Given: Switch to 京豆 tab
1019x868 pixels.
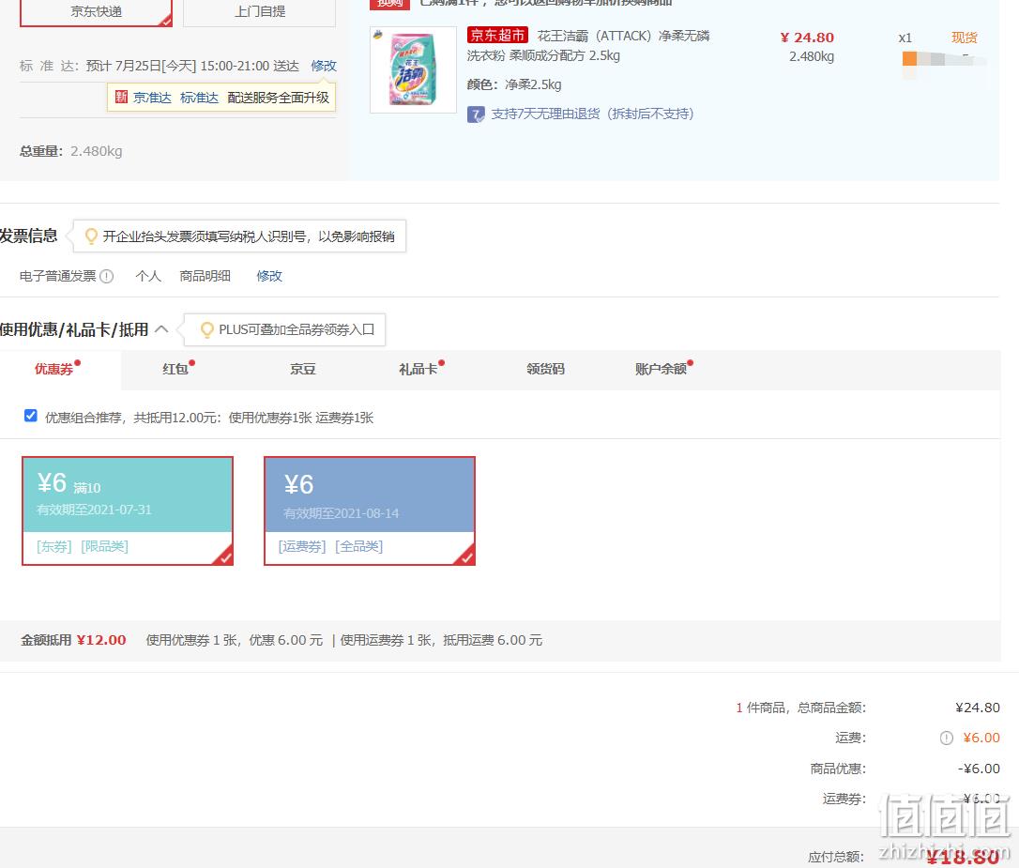Looking at the screenshot, I should 302,369.
